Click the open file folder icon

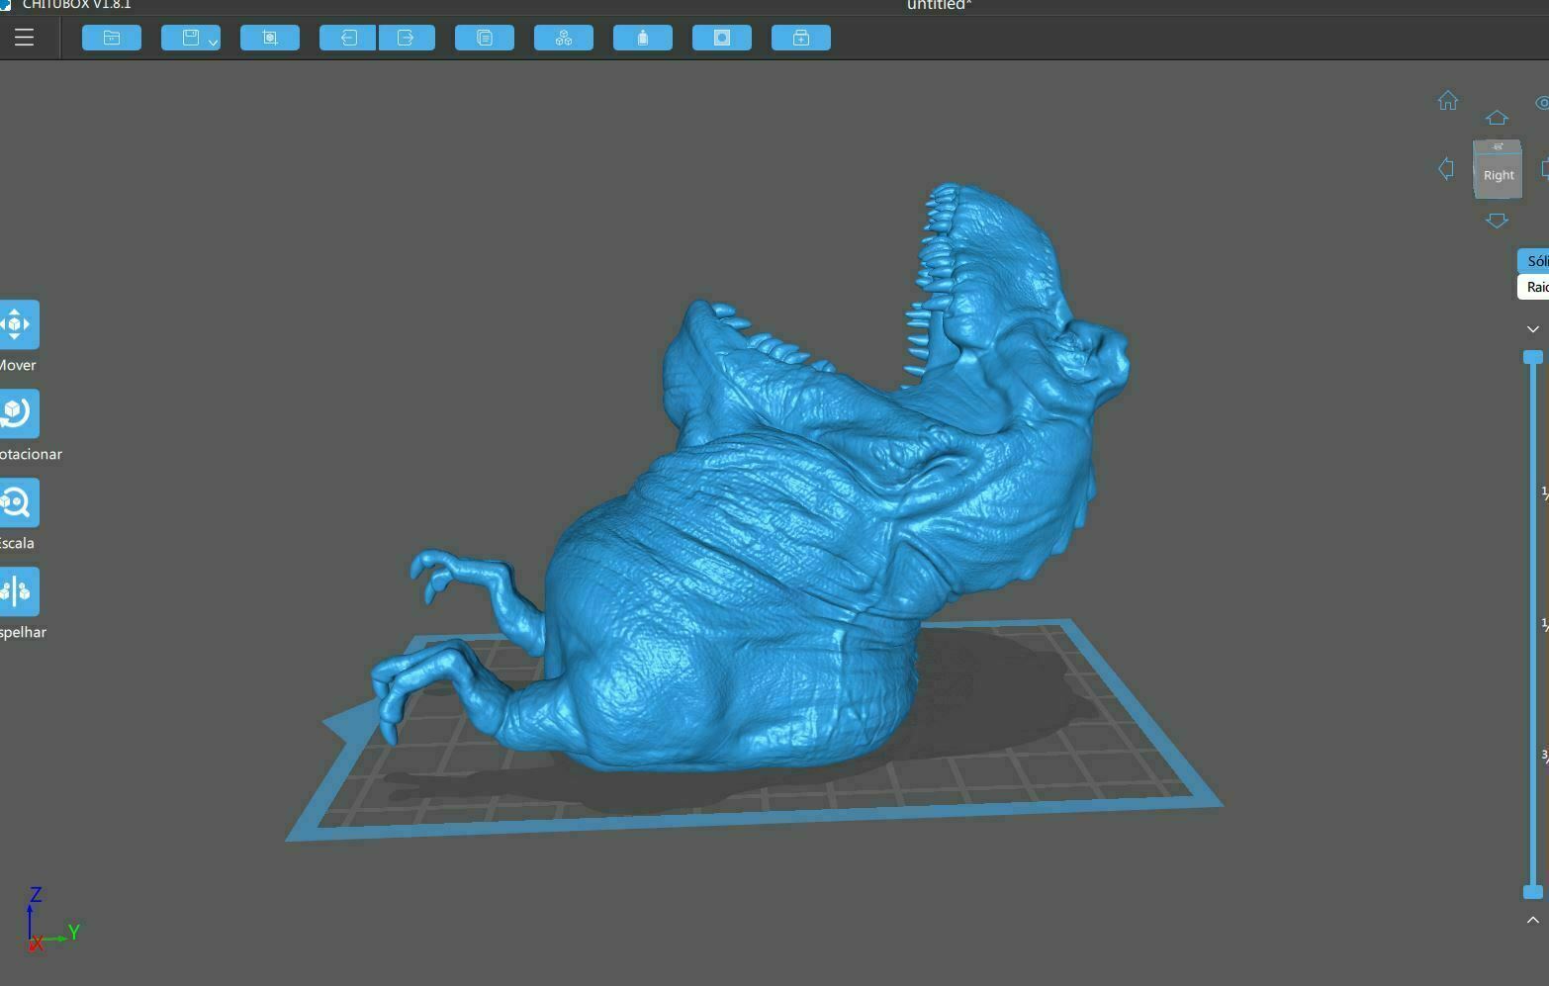click(x=112, y=38)
